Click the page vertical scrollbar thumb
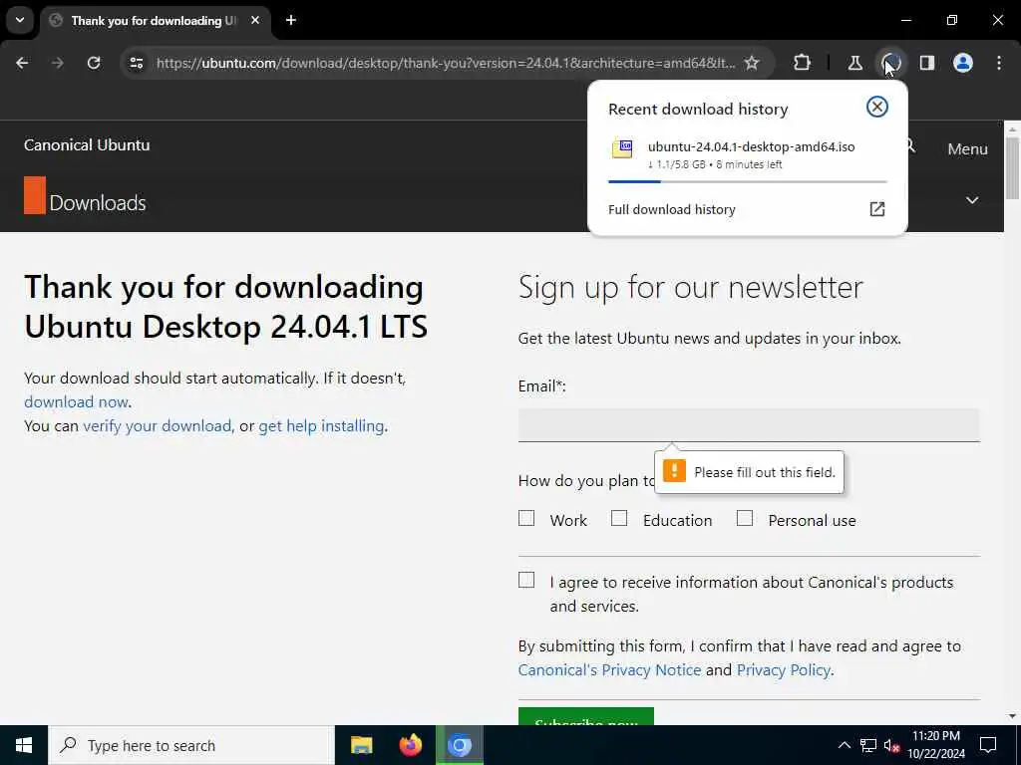 pyautogui.click(x=1012, y=167)
